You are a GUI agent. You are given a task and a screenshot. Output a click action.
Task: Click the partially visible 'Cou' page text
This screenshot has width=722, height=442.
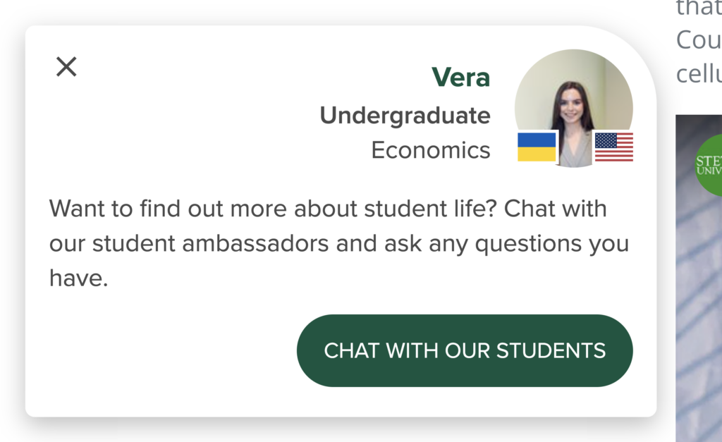699,40
